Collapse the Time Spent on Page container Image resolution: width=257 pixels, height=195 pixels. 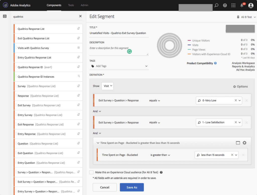pyautogui.click(x=98, y=143)
